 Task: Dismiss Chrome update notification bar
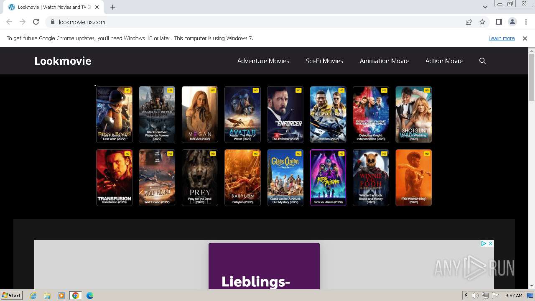coord(525,38)
